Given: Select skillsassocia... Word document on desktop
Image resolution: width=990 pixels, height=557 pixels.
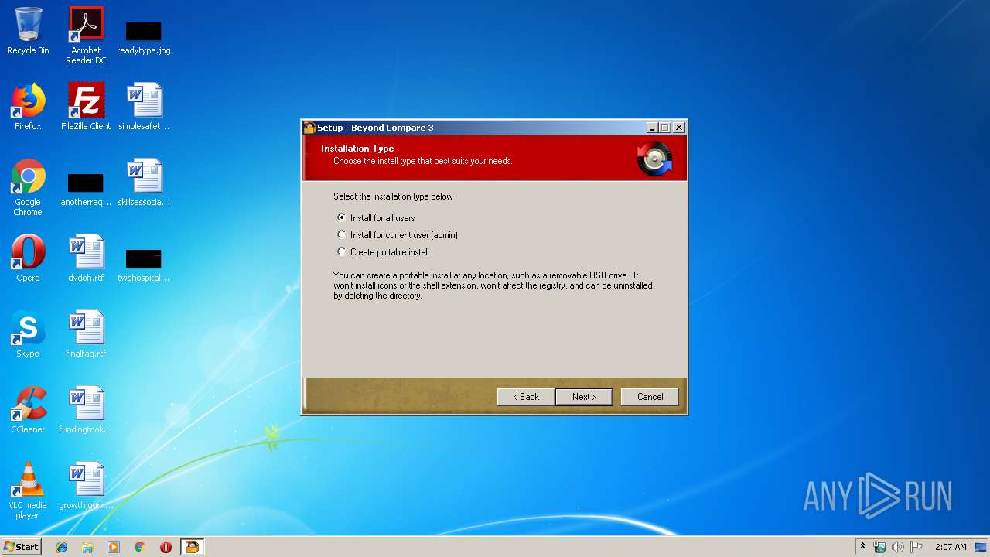Looking at the screenshot, I should [x=144, y=182].
